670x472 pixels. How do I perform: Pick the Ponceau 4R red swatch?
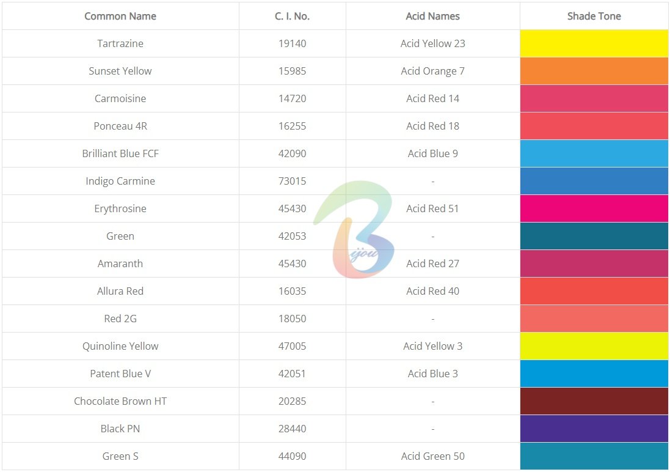(x=594, y=126)
